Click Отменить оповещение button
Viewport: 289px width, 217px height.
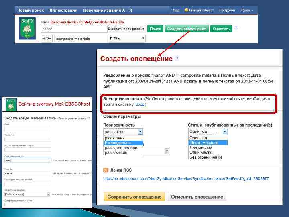click(x=197, y=197)
